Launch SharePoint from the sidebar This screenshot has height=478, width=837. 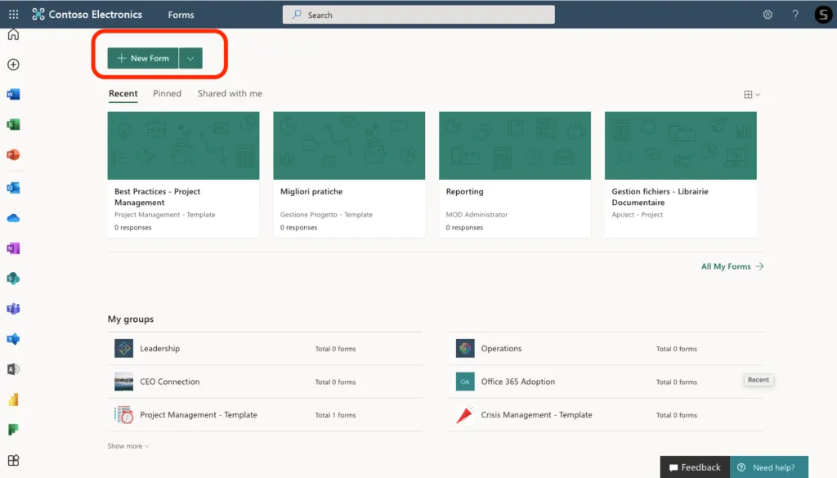(13, 279)
